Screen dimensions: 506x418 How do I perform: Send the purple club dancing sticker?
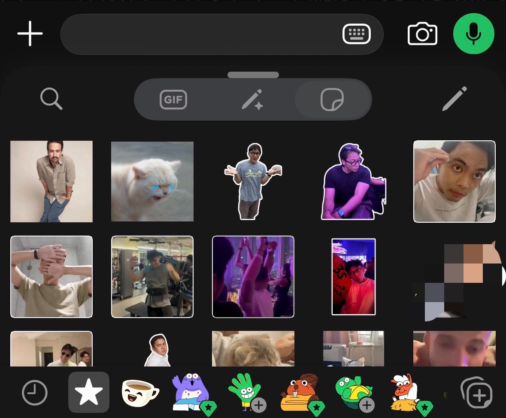[253, 277]
